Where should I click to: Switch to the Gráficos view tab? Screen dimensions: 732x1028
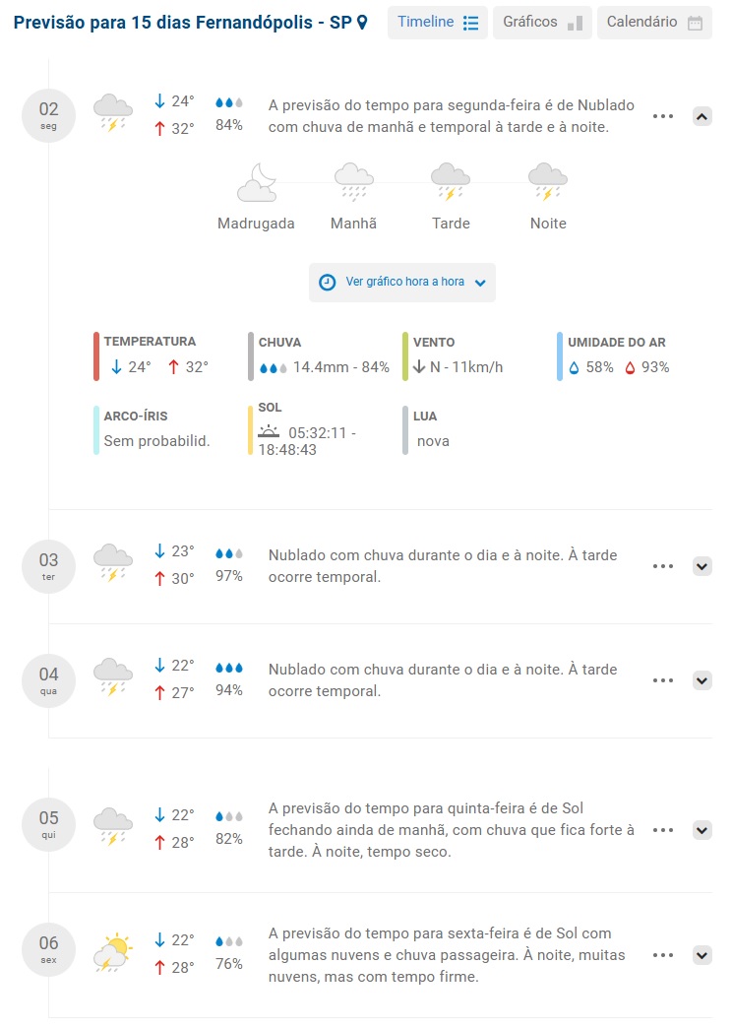coord(542,23)
